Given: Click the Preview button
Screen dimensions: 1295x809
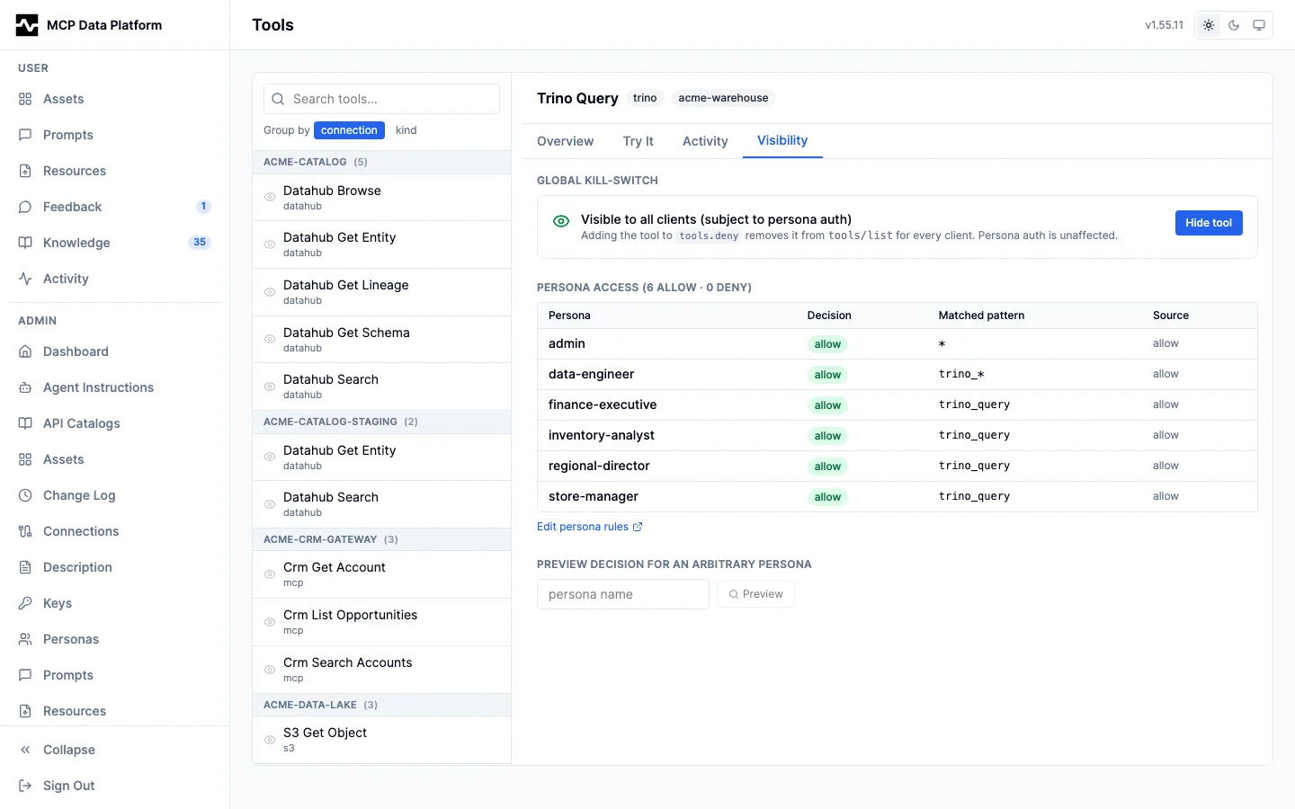Looking at the screenshot, I should [x=755, y=594].
